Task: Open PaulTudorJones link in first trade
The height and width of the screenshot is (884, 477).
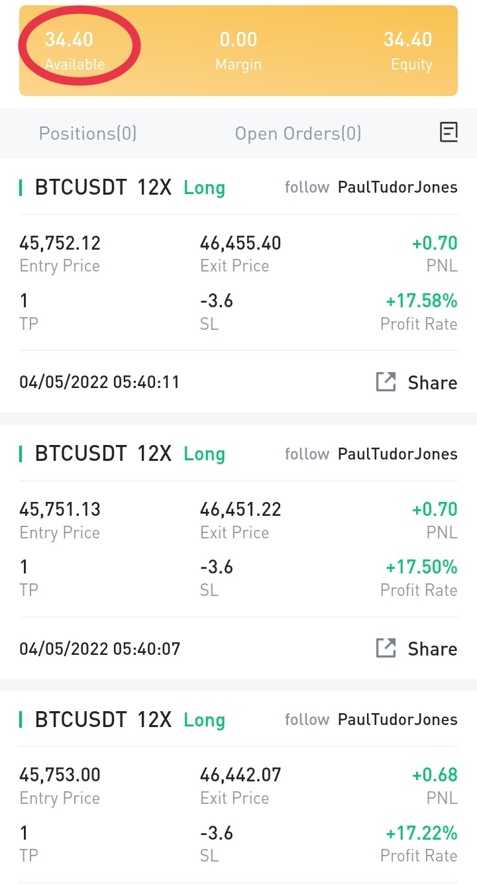Action: 397,187
